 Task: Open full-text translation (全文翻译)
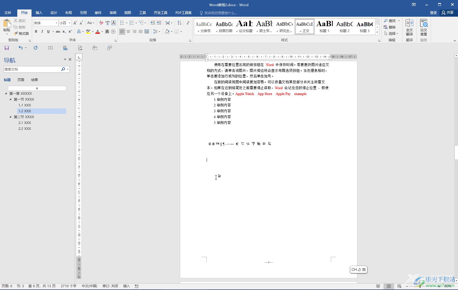(409, 27)
